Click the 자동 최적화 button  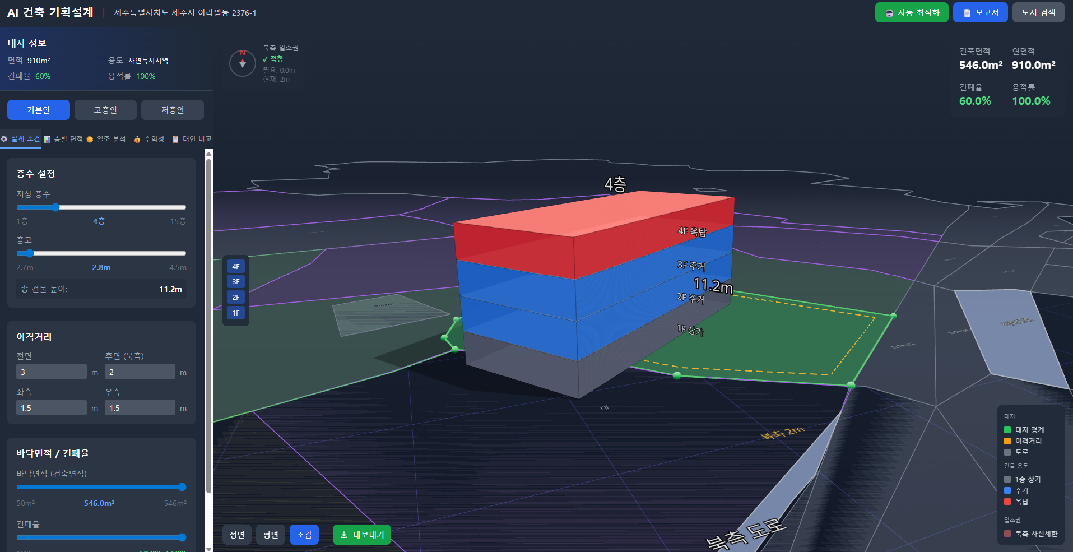(911, 12)
